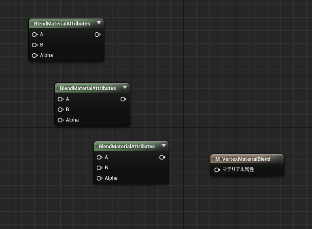Select top BlendMaterialAttributes node title
This screenshot has width=312, height=229.
pyautogui.click(x=62, y=24)
